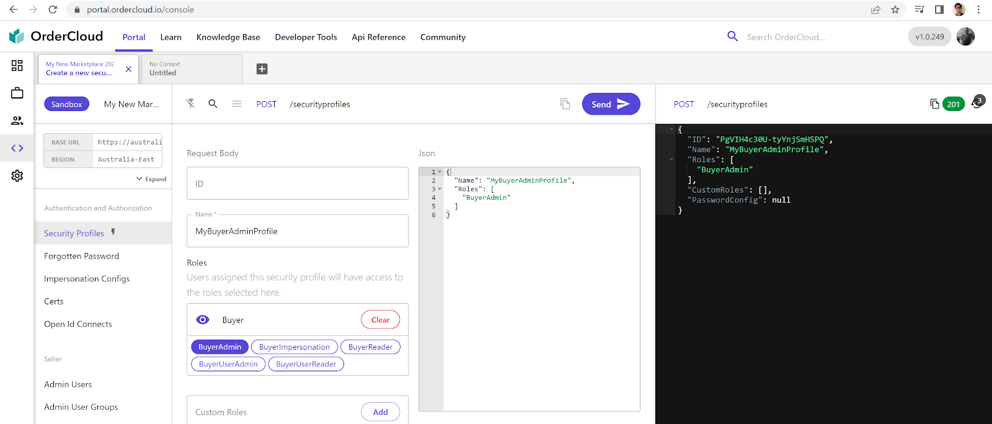The width and height of the screenshot is (992, 424).
Task: Open the hamburger lines menu icon
Action: point(237,104)
